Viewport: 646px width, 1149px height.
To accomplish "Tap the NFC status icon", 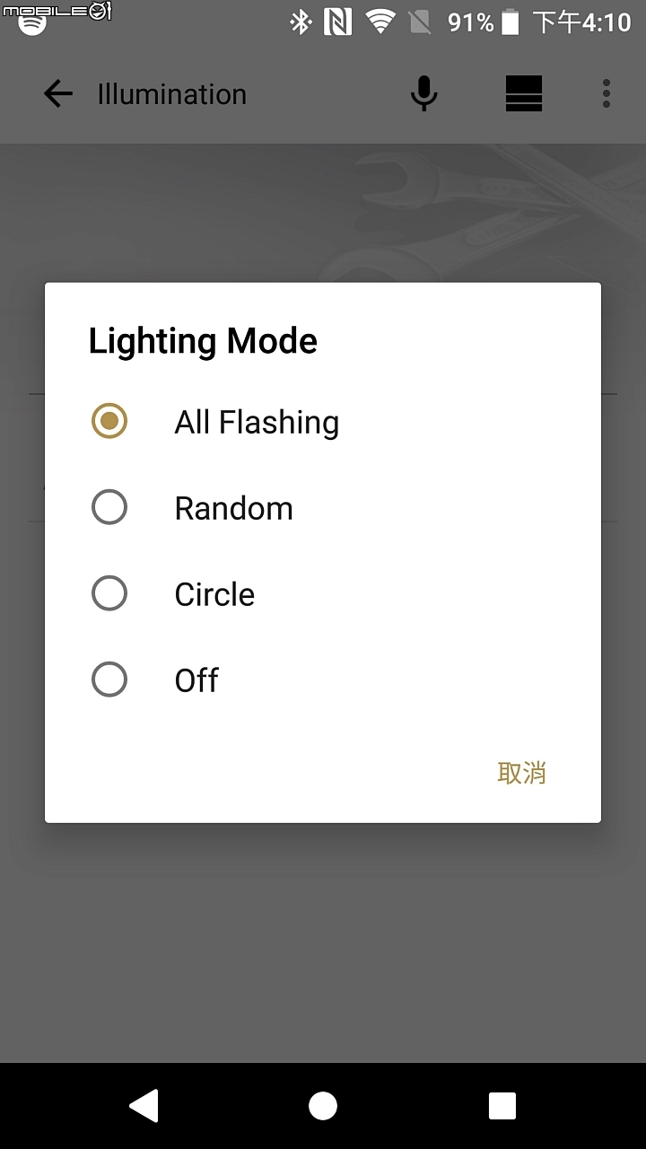I will click(x=337, y=22).
